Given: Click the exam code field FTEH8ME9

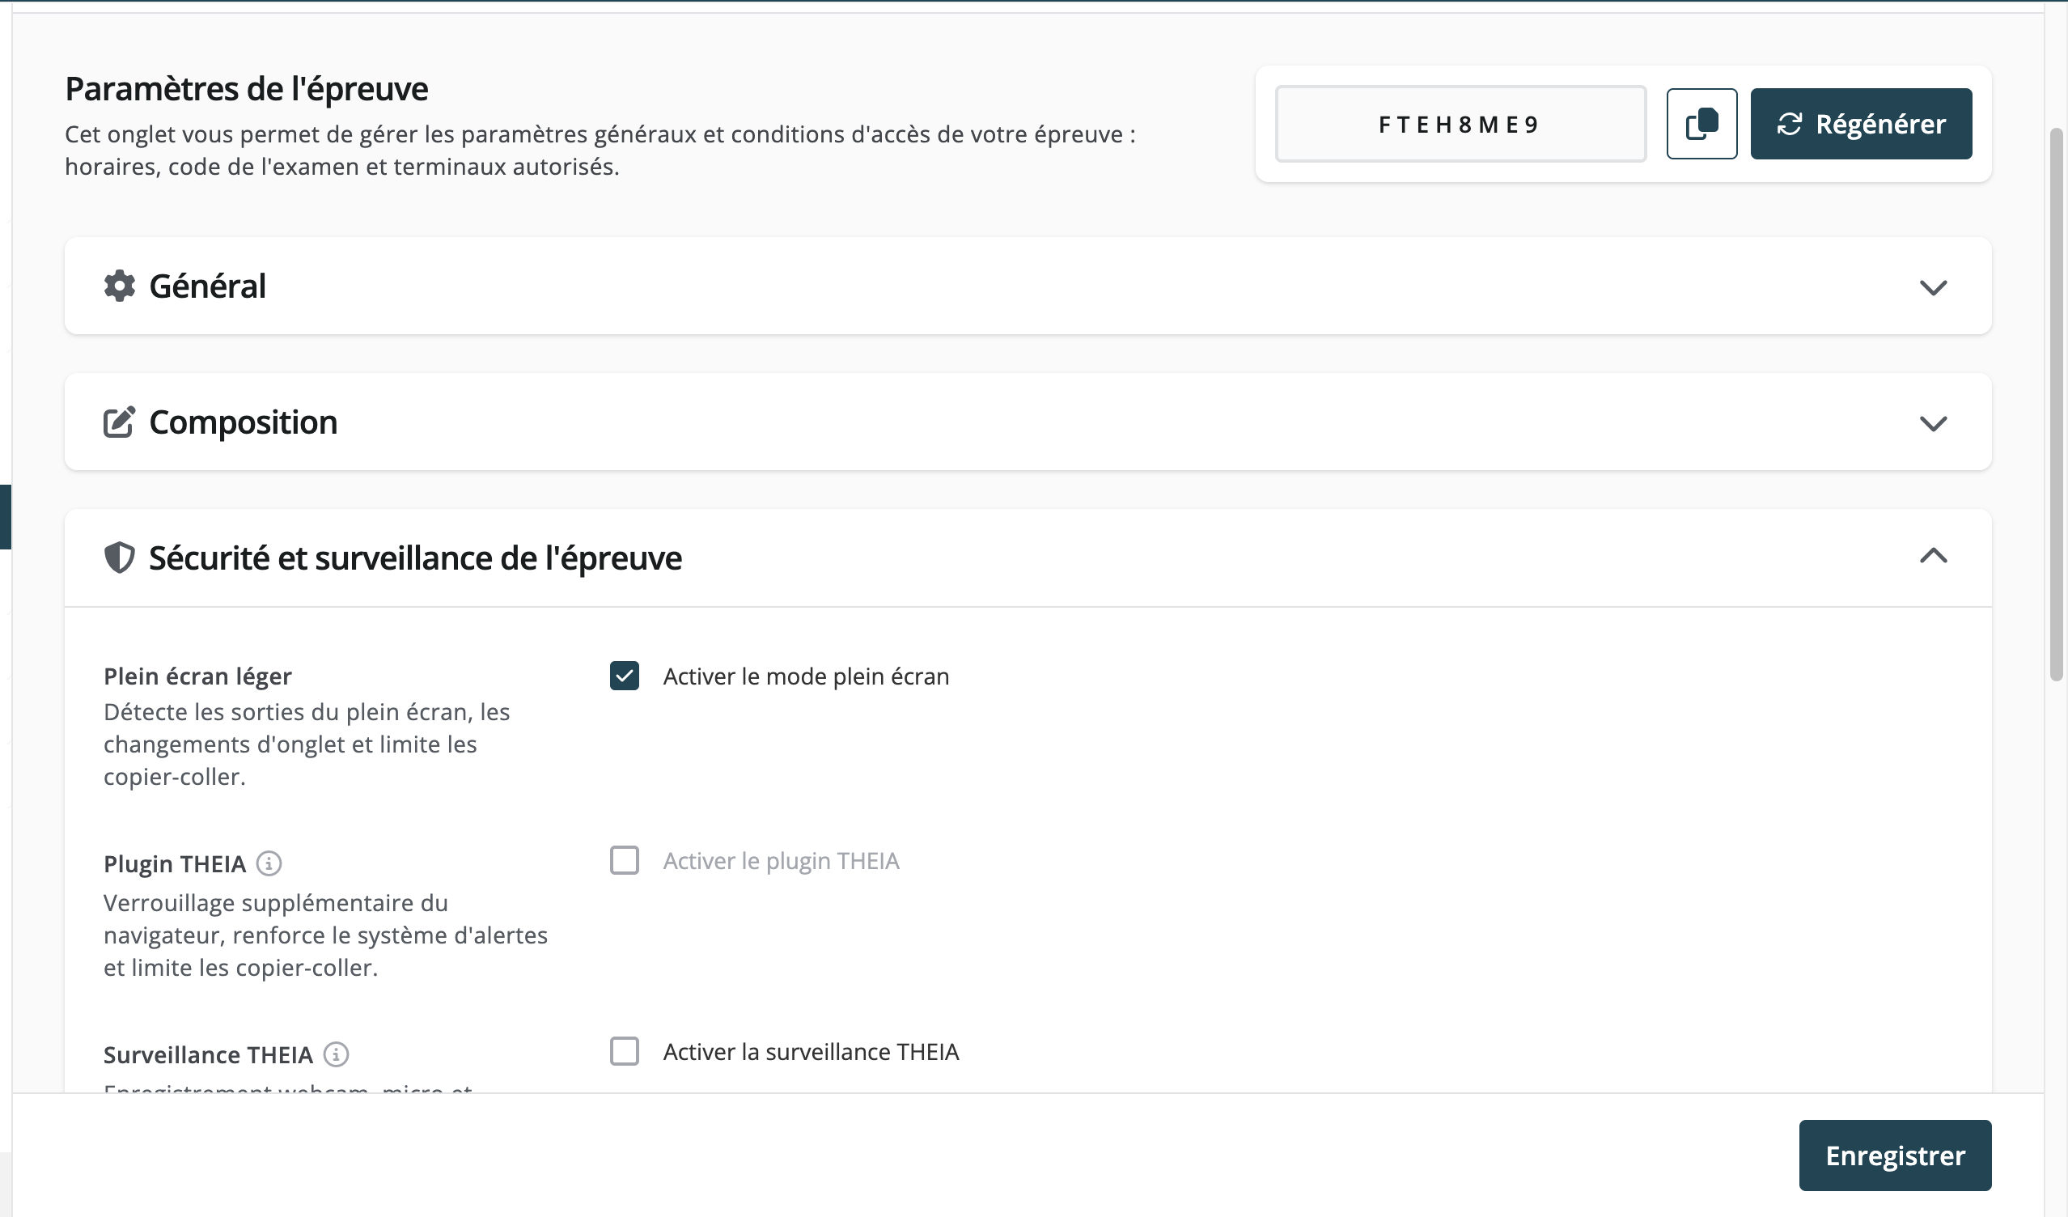Looking at the screenshot, I should click(x=1460, y=124).
